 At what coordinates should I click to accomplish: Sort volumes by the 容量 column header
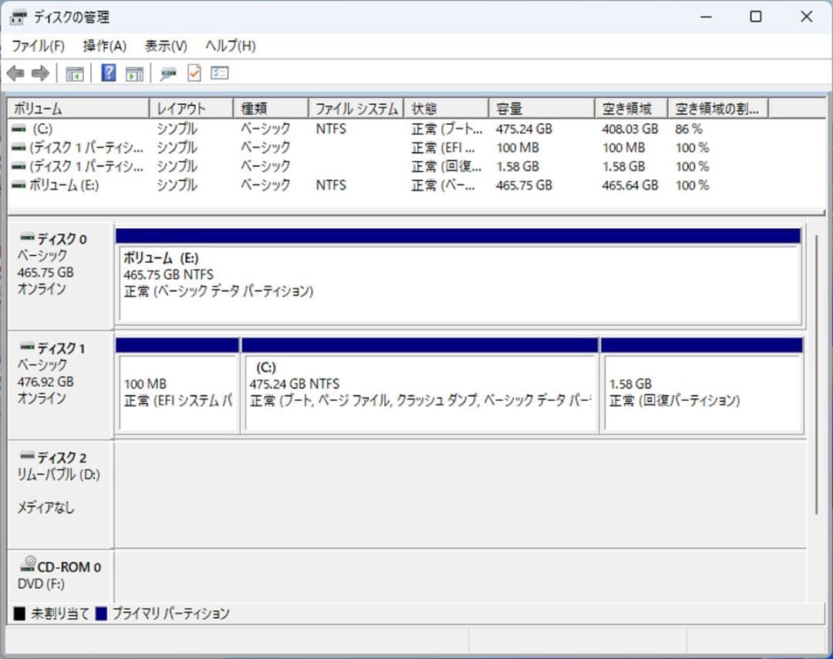(540, 108)
